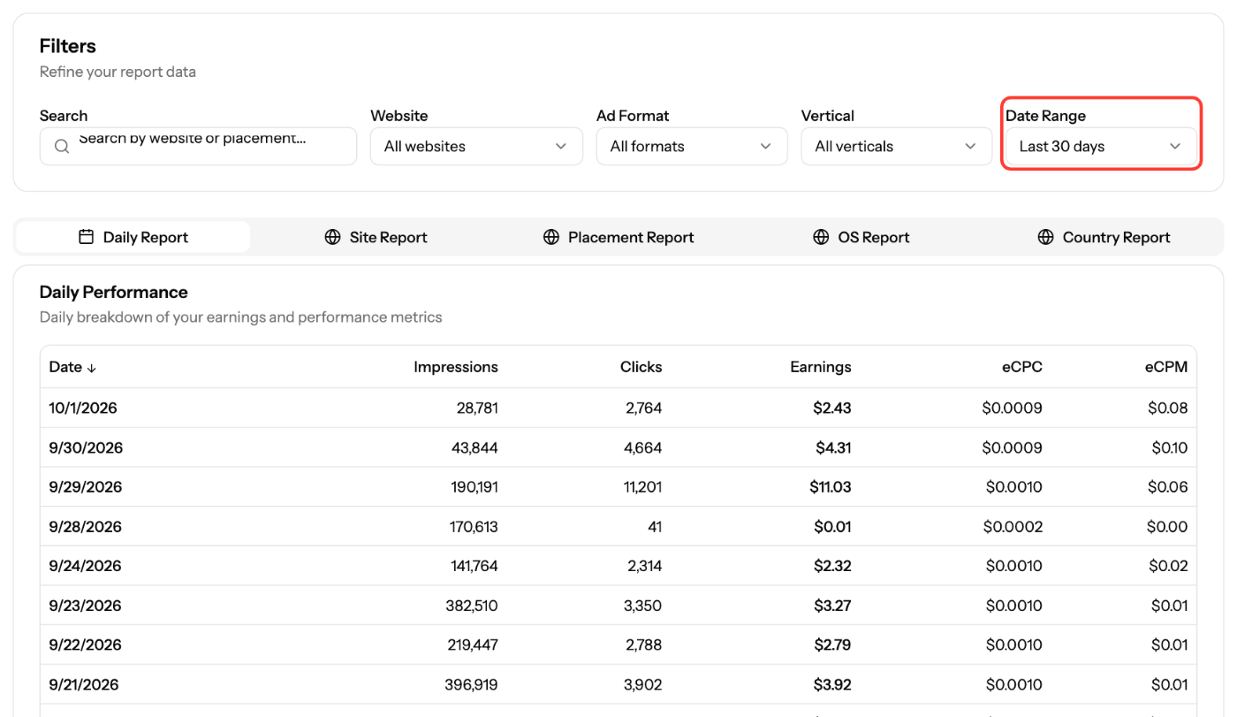Image resolution: width=1237 pixels, height=717 pixels.
Task: Select the 9/23/2026 date cell
Action: (x=84, y=606)
